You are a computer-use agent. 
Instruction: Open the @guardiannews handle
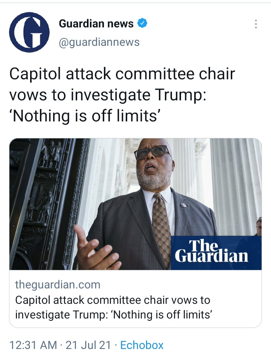[x=99, y=42]
